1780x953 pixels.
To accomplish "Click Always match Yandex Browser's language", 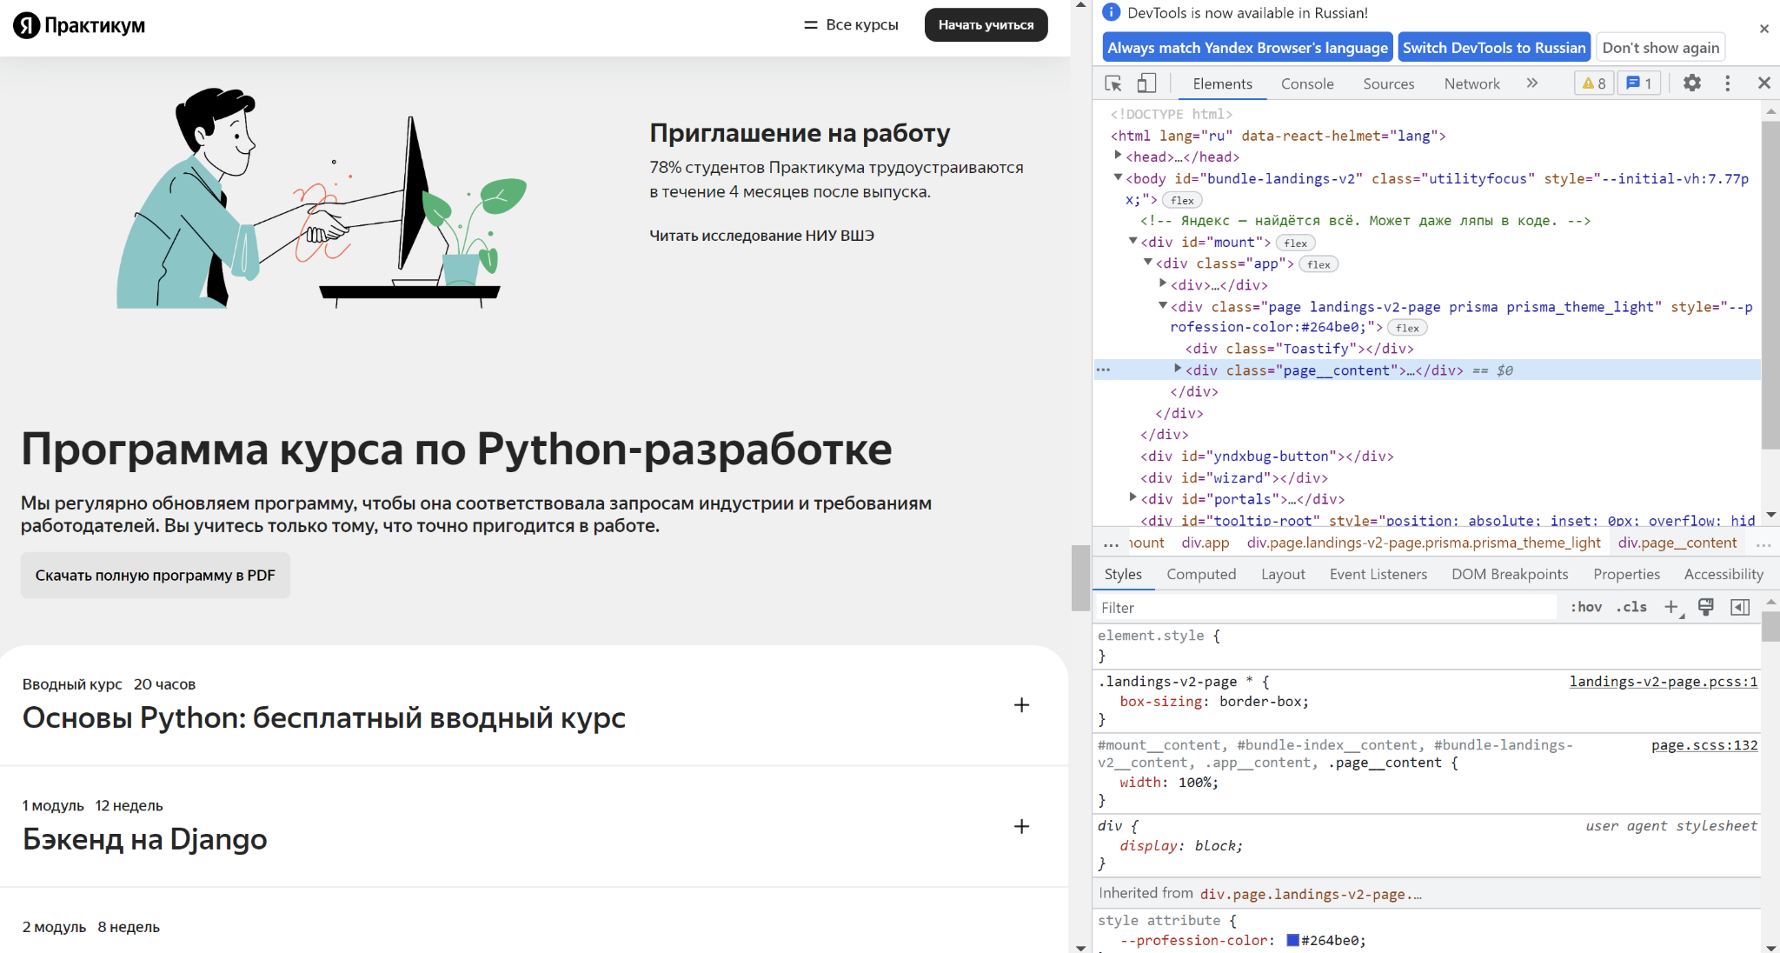I will click(1247, 48).
